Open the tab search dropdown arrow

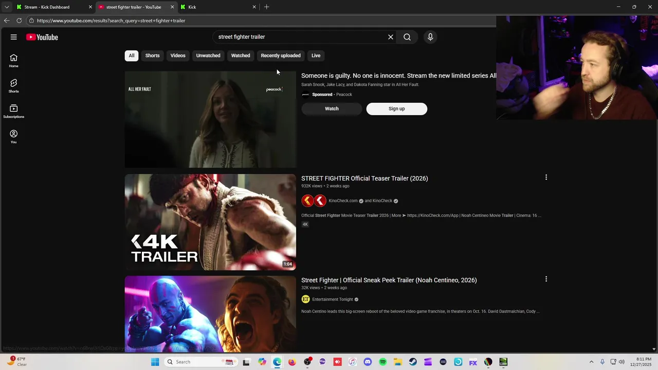(7, 7)
